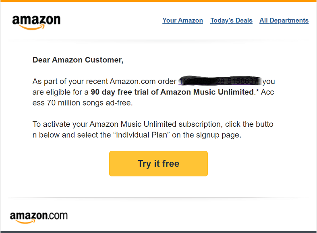Click the asterisk after "Amazon Music Unlimited"

coord(257,91)
